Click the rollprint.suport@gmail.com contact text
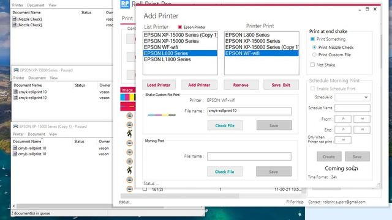Viewport: 392px width, 220px height. (344, 202)
